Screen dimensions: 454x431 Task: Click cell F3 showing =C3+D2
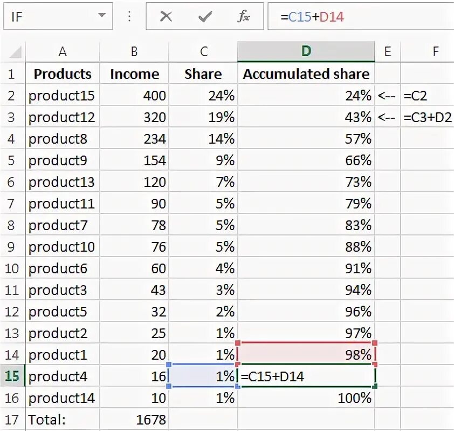pos(427,117)
